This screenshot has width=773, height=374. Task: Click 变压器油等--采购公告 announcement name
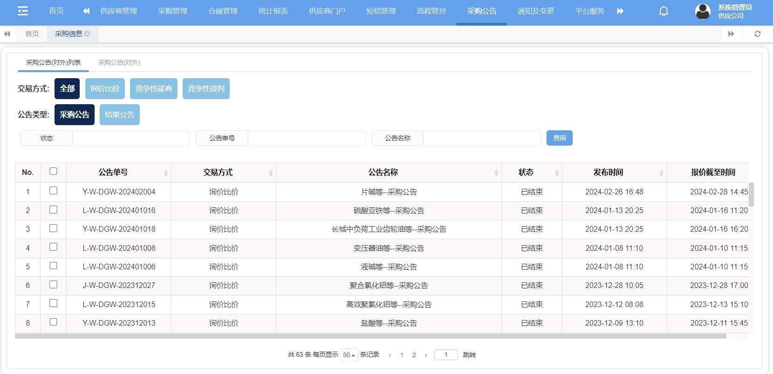(x=389, y=248)
